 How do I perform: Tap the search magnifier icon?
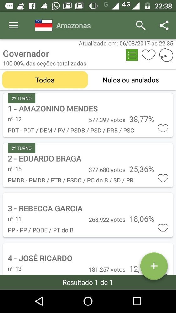[x=141, y=26]
